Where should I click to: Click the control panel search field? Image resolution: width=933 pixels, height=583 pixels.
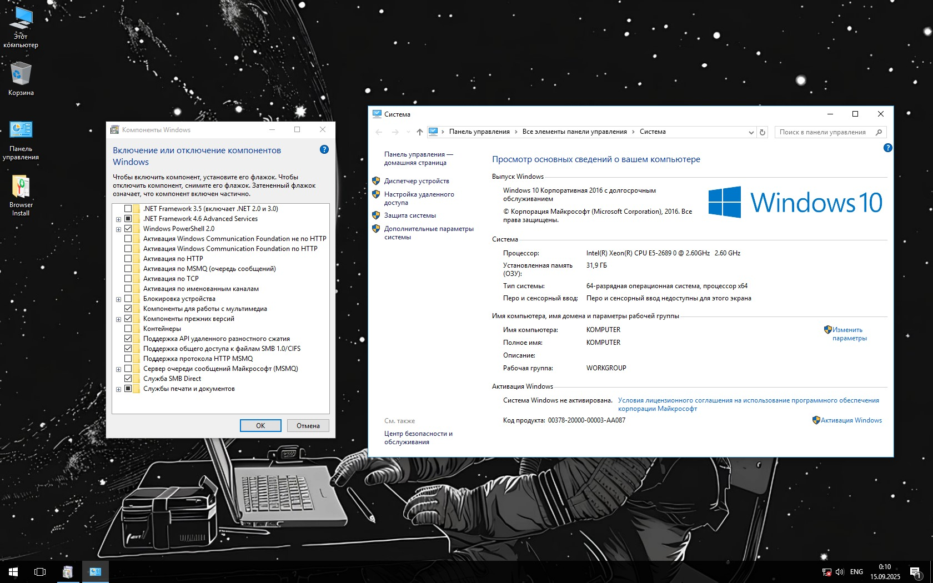pyautogui.click(x=824, y=132)
